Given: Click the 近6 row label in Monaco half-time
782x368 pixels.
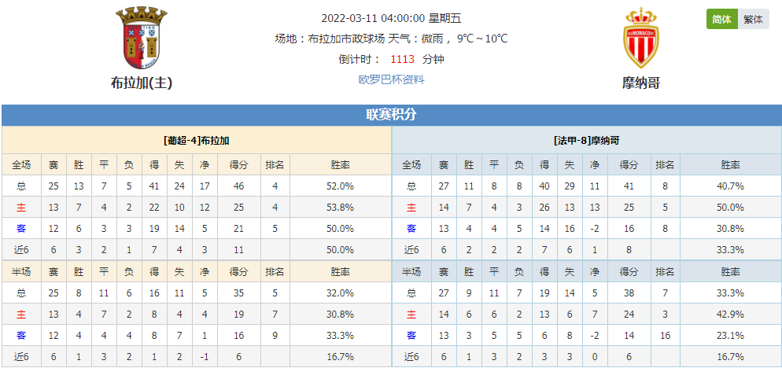Looking at the screenshot, I should pos(411,357).
